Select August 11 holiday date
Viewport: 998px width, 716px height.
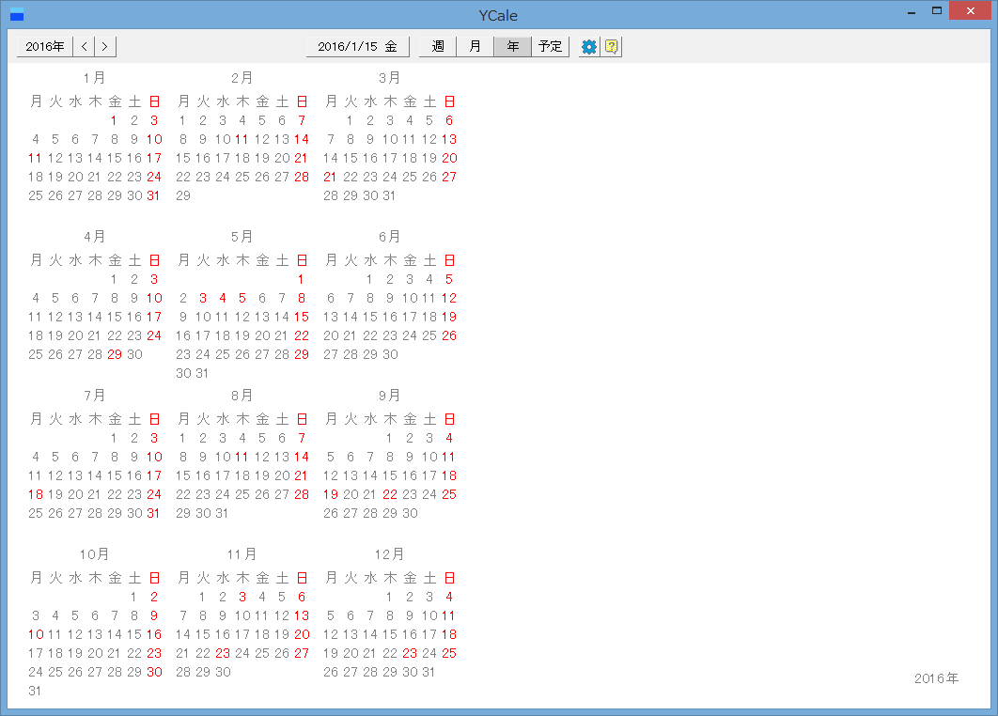point(242,457)
